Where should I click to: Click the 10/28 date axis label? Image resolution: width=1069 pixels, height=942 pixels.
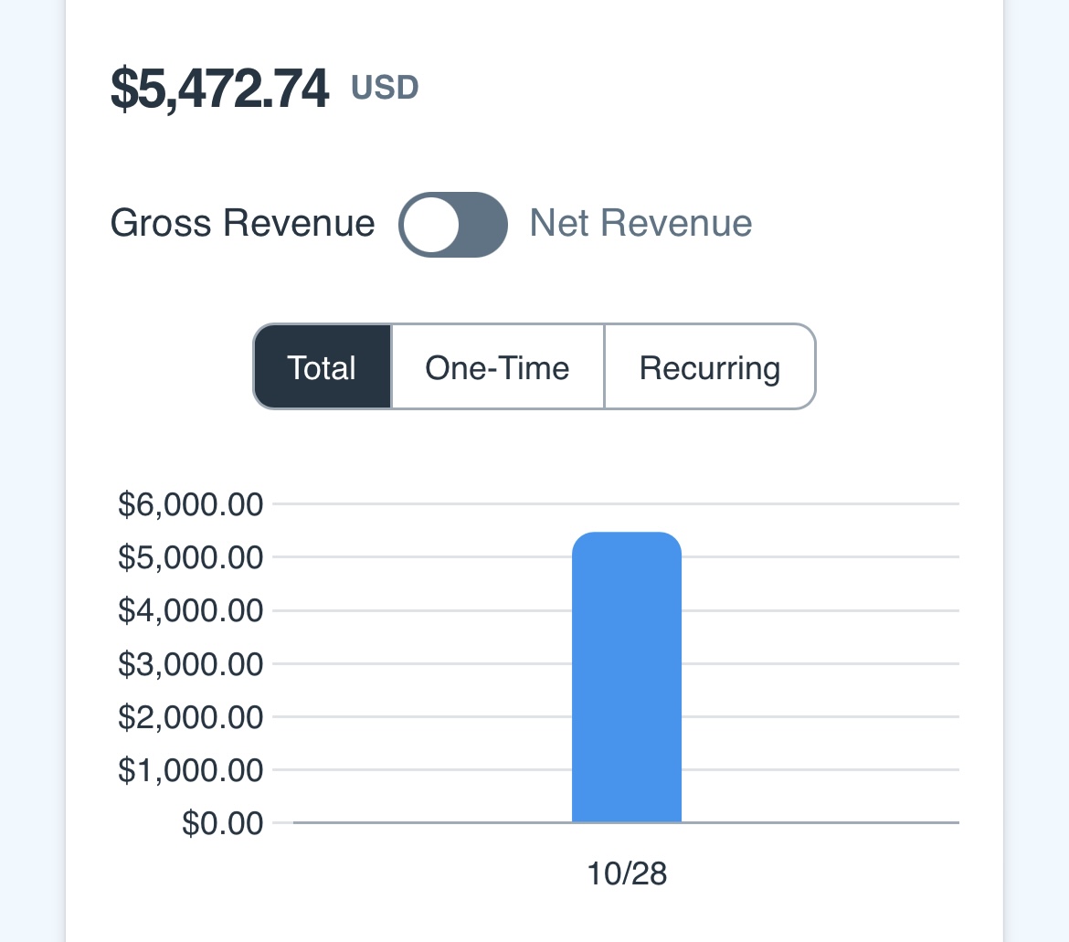coord(627,873)
